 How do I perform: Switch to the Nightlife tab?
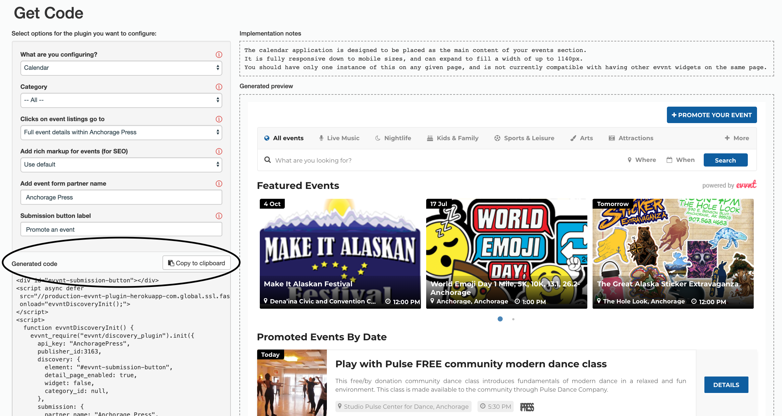(x=393, y=138)
